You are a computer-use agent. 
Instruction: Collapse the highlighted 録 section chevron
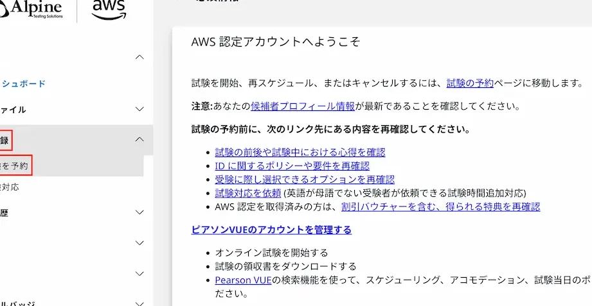pyautogui.click(x=139, y=139)
